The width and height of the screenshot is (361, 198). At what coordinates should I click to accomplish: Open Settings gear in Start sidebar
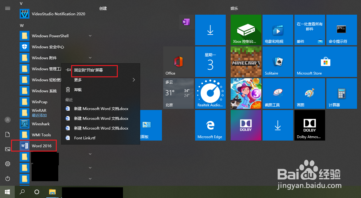8,164
